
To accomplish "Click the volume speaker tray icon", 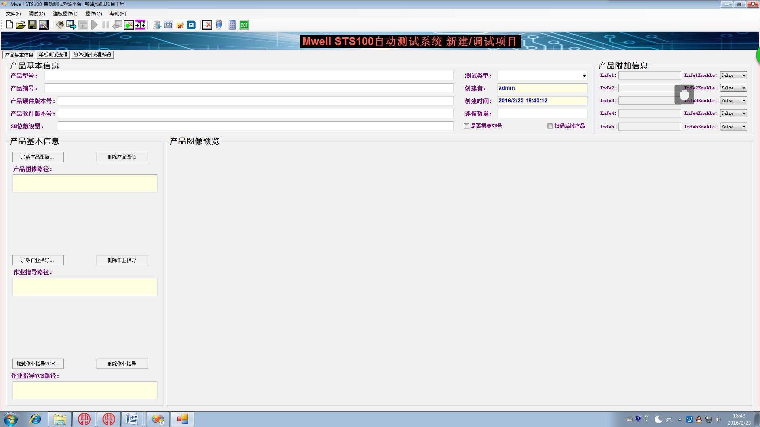I will (718, 419).
